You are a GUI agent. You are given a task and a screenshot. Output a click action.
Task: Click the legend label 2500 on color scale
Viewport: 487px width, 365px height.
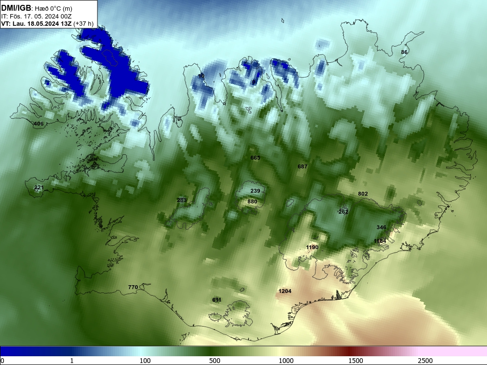point(425,361)
